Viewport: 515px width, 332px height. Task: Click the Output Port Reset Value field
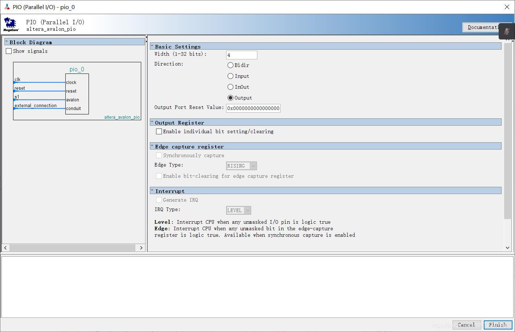click(253, 108)
